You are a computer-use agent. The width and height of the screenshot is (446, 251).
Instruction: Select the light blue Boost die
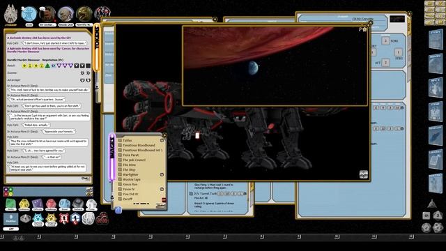64,204
